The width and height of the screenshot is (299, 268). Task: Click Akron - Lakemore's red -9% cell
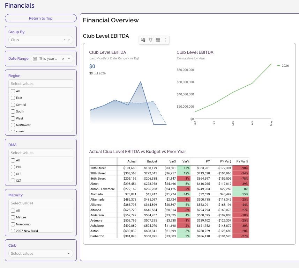coord(184,189)
